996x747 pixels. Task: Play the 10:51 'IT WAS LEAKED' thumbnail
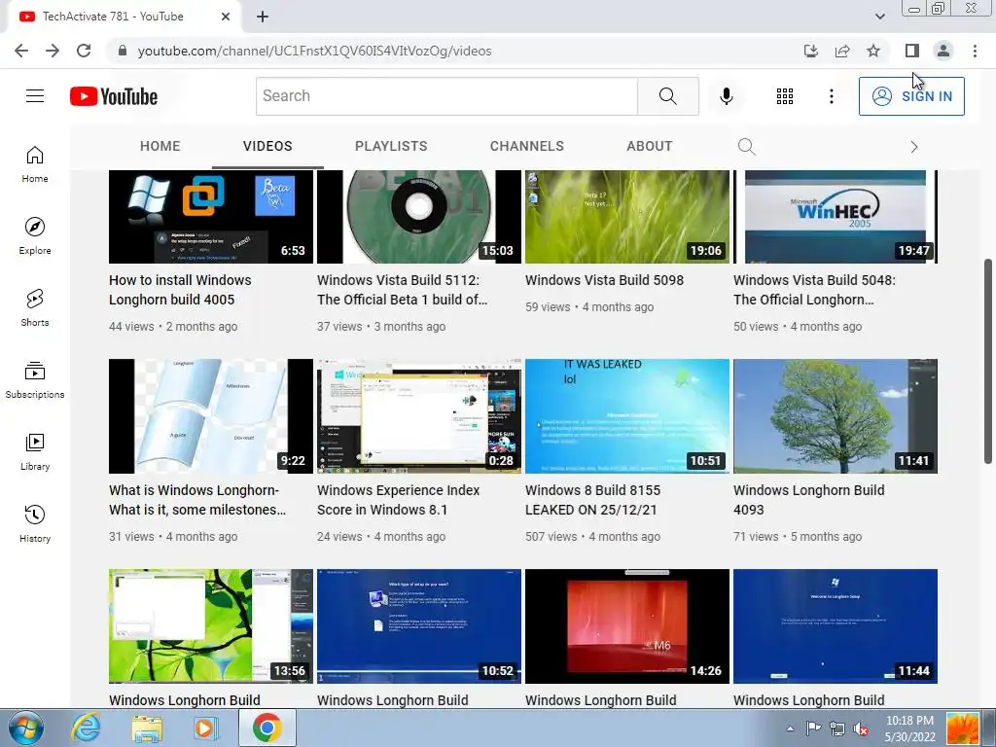coord(627,416)
